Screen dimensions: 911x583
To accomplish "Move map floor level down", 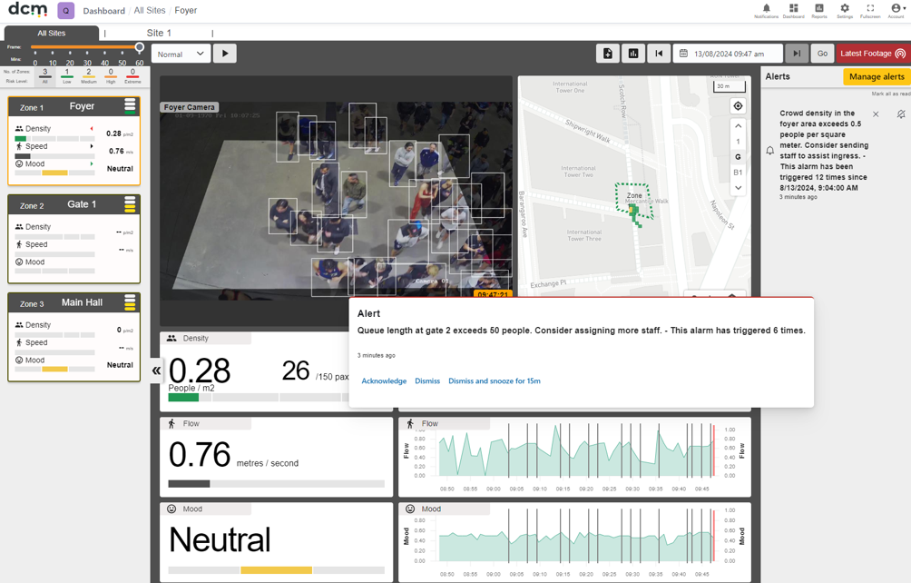I will click(738, 188).
